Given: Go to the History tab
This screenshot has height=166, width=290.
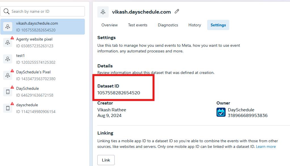Looking at the screenshot, I should click(x=195, y=25).
